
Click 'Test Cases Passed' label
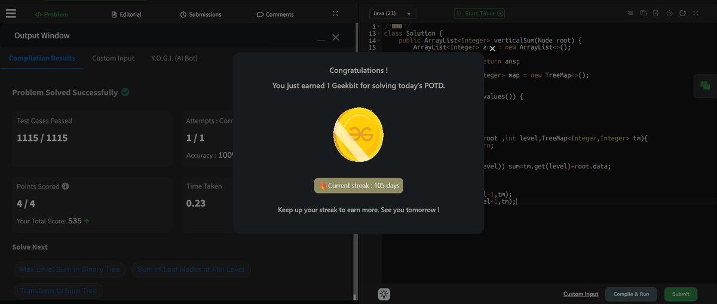point(44,121)
